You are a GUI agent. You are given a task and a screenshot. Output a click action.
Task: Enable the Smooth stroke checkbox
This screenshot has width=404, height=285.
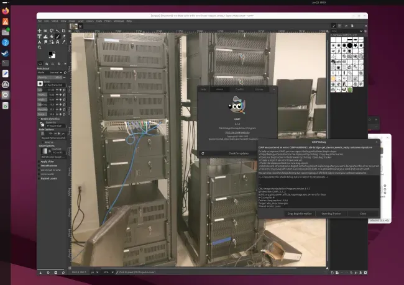(x=39, y=166)
